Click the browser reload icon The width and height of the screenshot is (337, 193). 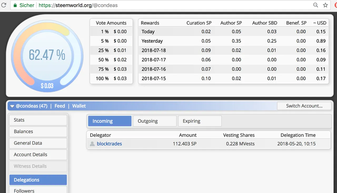(4, 5)
